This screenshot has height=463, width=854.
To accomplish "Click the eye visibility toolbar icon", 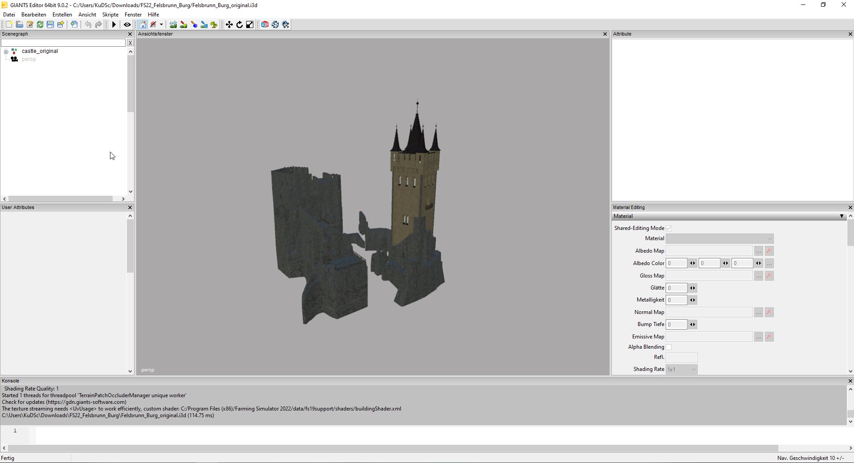I will tap(127, 24).
